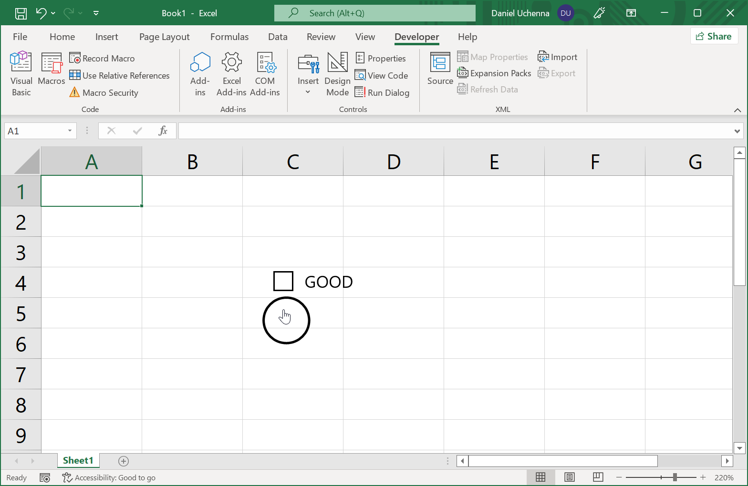Screen dimensions: 748x486
Task: Select column D header
Action: pyautogui.click(x=394, y=162)
